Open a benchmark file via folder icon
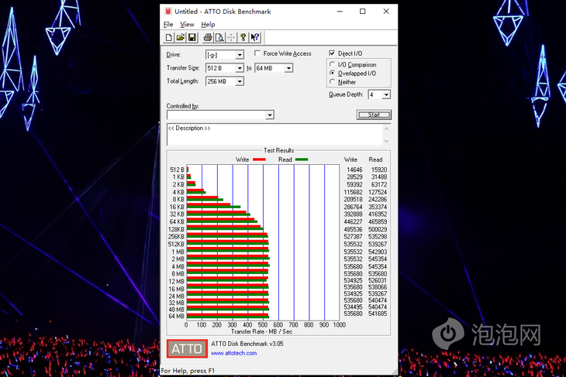This screenshot has width=566, height=377. tap(181, 37)
